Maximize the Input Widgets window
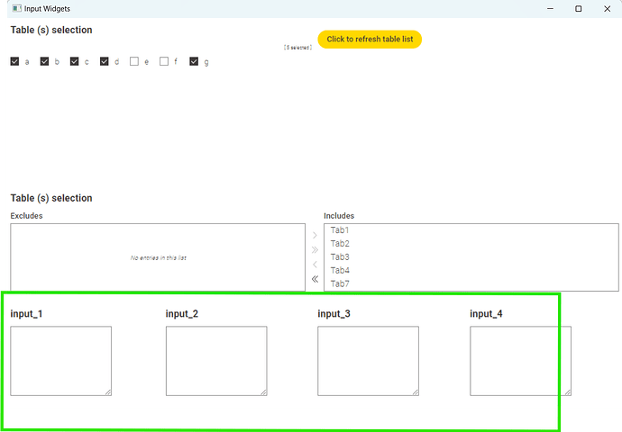The height and width of the screenshot is (432, 622). (x=578, y=8)
